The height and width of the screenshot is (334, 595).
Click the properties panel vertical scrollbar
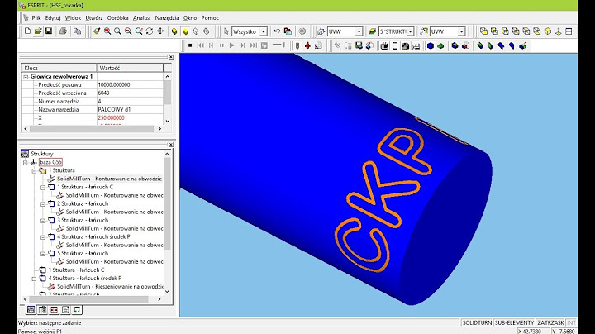click(x=167, y=98)
